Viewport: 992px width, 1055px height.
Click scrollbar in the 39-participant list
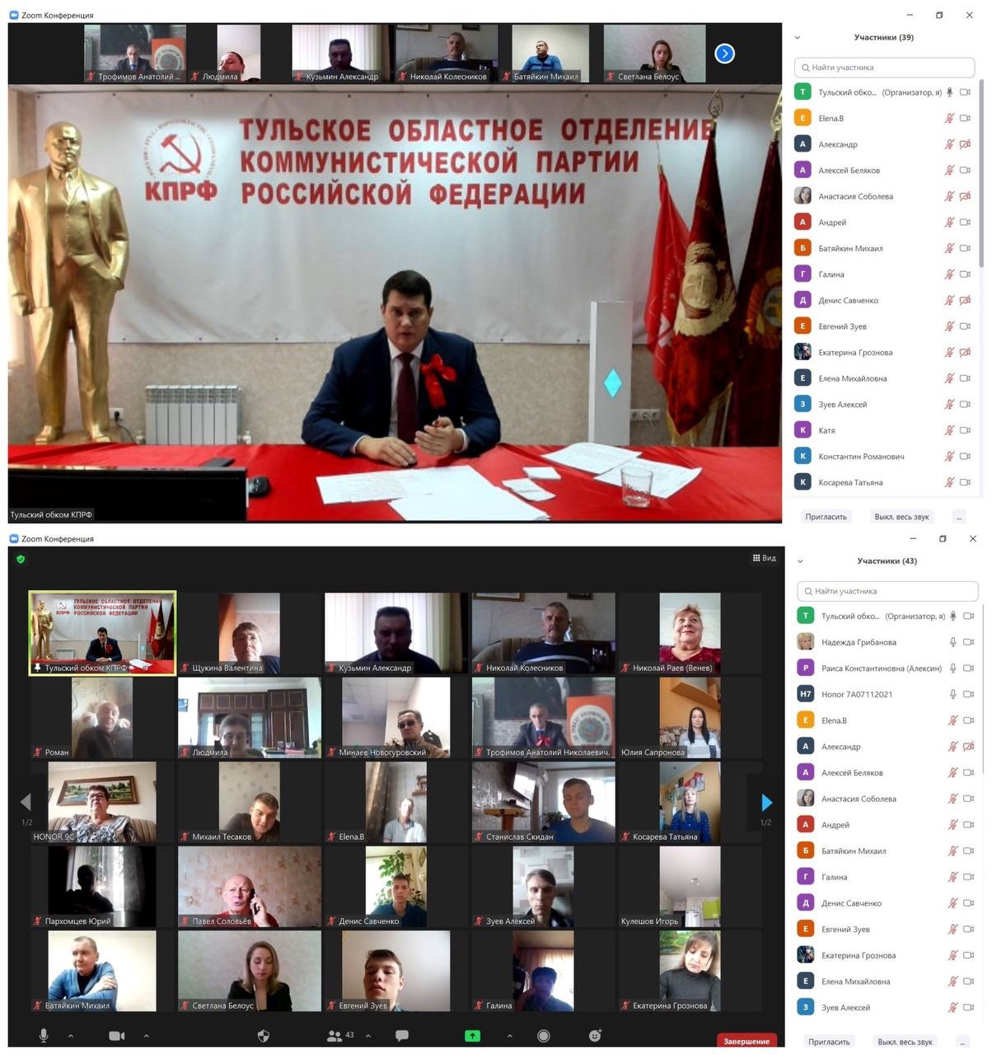pos(980,173)
